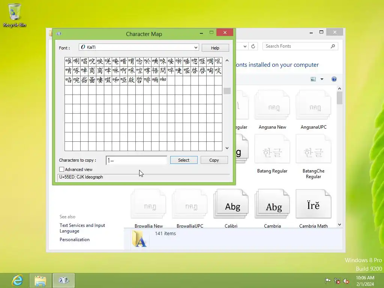Select the 啡 character in the grid
The image size is (384, 288).
147,80
